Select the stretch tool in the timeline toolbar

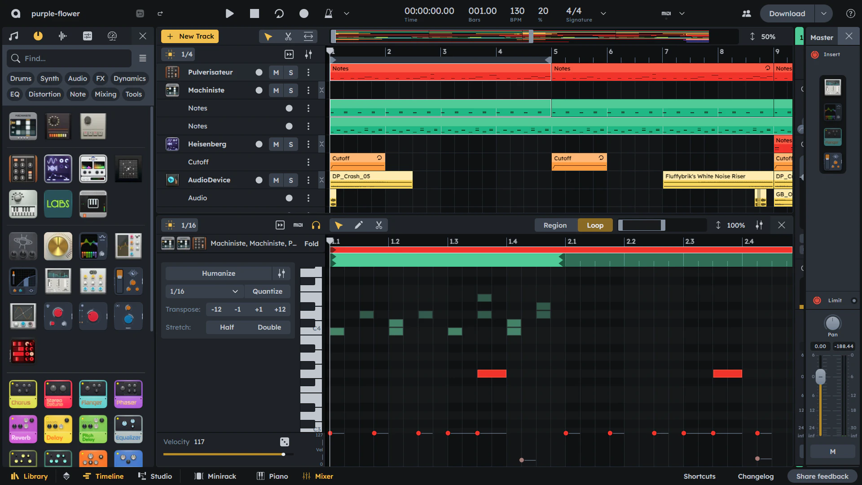[x=308, y=36]
